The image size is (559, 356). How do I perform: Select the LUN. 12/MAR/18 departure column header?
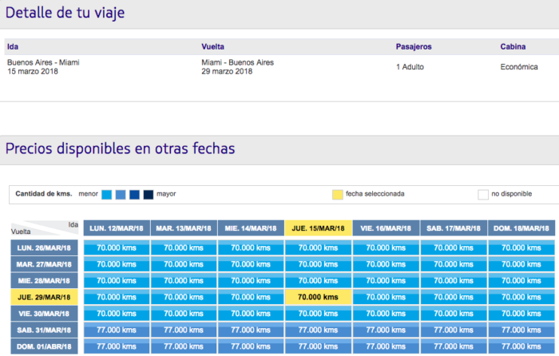tap(116, 228)
